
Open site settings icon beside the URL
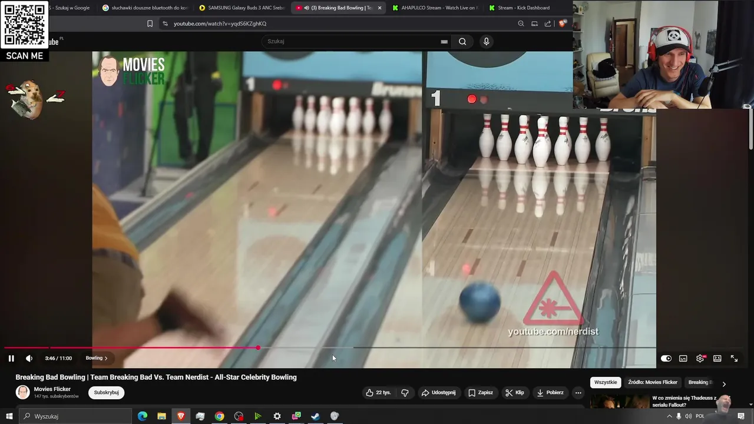165,24
